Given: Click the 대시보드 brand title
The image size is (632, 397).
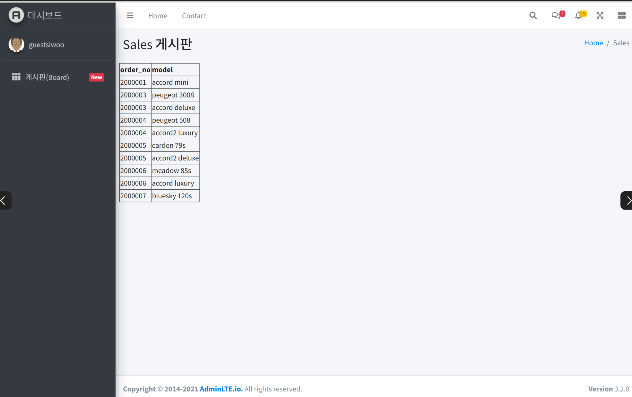Looking at the screenshot, I should [45, 15].
